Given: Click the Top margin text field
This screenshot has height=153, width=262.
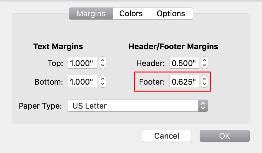Looking at the screenshot, I should [x=83, y=63].
